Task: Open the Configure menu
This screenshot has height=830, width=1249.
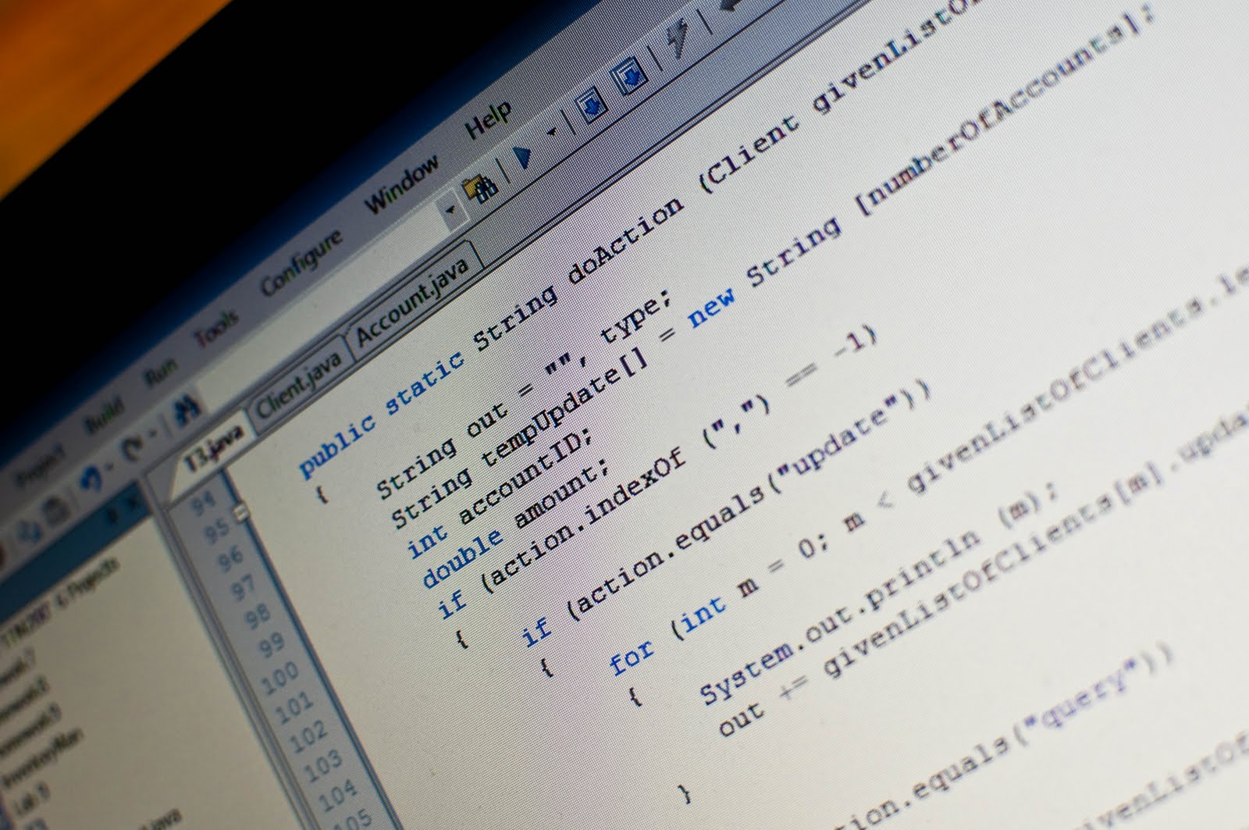Action: (x=301, y=261)
